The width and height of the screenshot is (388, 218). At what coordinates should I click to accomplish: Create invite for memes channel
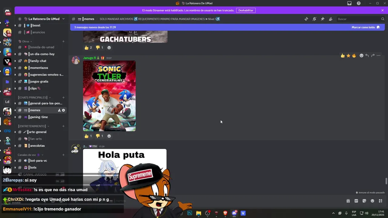coord(59,110)
